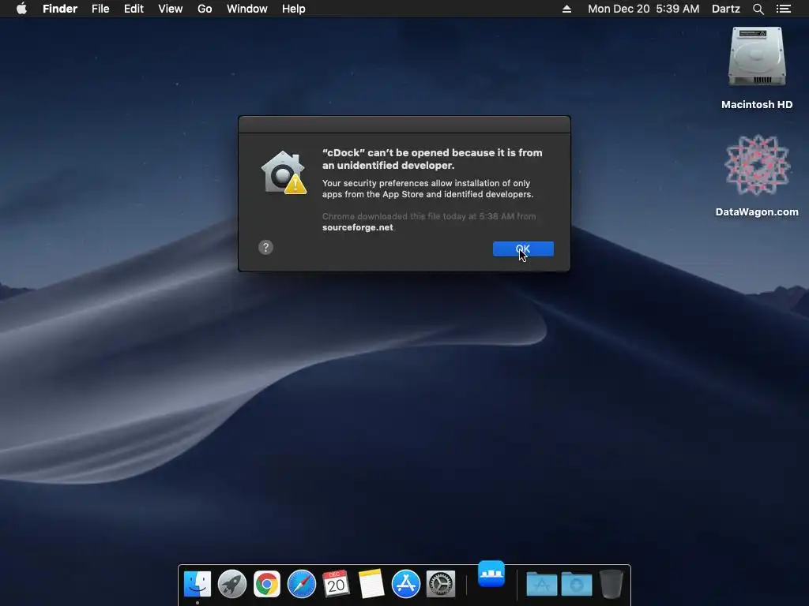
Task: Open the Help menu
Action: pos(294,9)
